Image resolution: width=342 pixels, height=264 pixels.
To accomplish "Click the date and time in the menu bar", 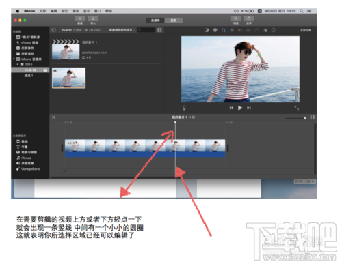I will click(x=280, y=11).
